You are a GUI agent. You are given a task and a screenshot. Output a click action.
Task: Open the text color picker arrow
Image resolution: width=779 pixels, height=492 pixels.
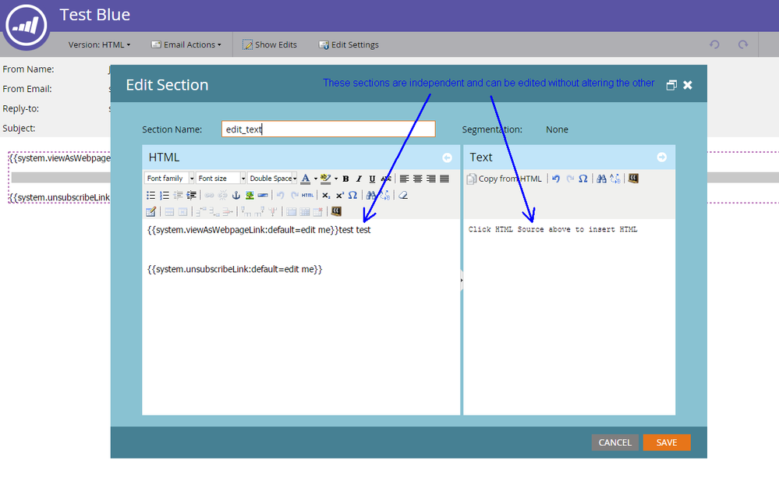[315, 179]
